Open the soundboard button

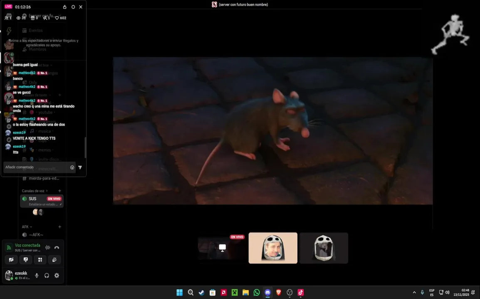click(x=54, y=260)
